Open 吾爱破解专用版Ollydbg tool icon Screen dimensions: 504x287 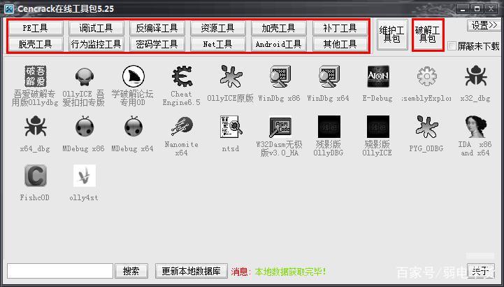point(36,76)
